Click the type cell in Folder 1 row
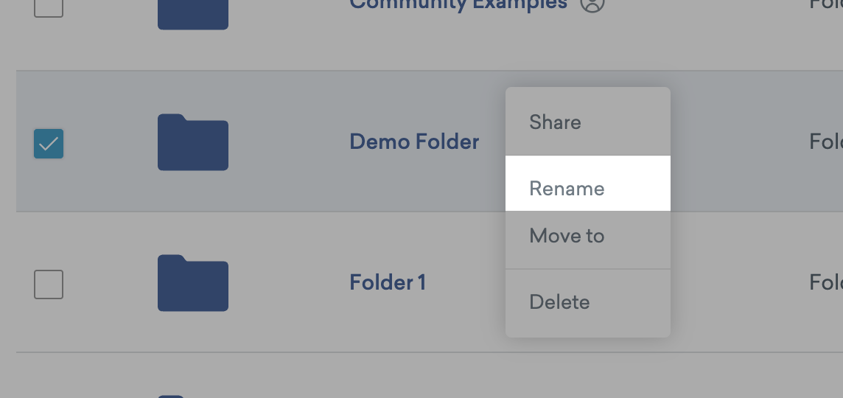843x398 pixels. [826, 282]
